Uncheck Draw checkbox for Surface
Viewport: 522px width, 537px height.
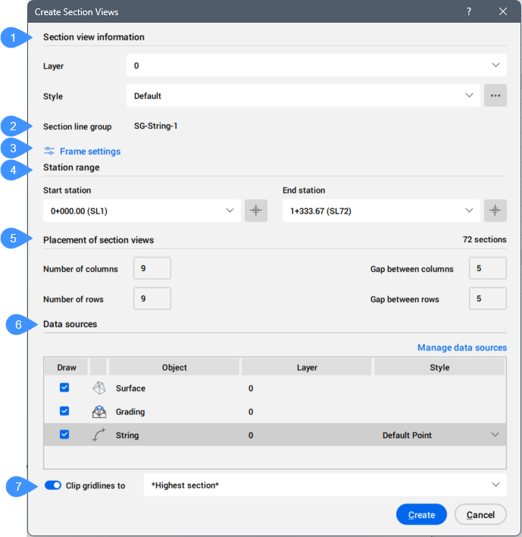[64, 388]
